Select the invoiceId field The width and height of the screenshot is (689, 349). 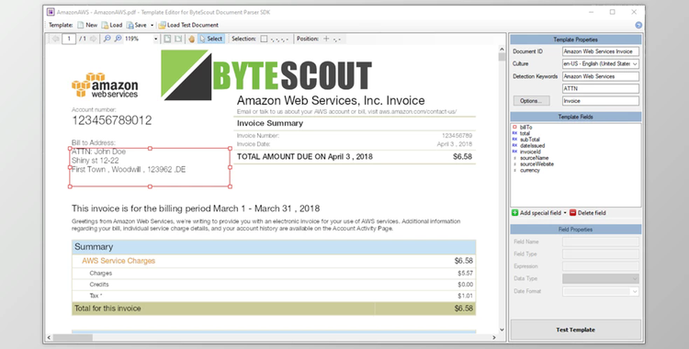point(530,152)
